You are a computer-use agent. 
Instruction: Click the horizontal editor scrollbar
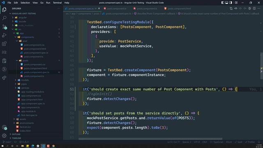point(150,139)
